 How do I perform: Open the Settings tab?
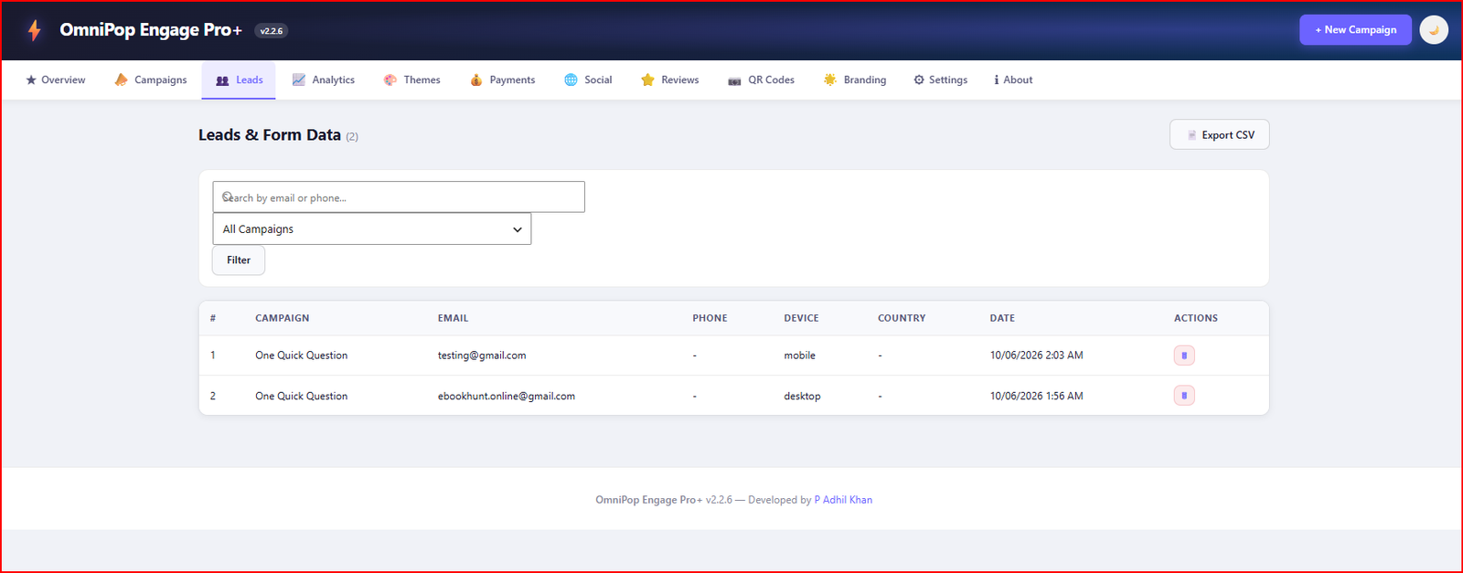940,80
